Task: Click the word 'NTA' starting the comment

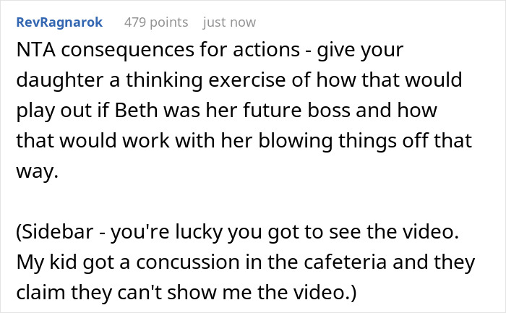Action: pos(36,50)
